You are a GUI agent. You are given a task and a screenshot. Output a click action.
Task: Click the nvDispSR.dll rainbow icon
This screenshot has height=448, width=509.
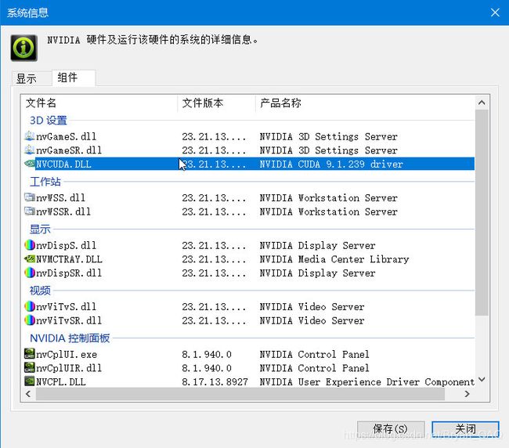(30, 273)
